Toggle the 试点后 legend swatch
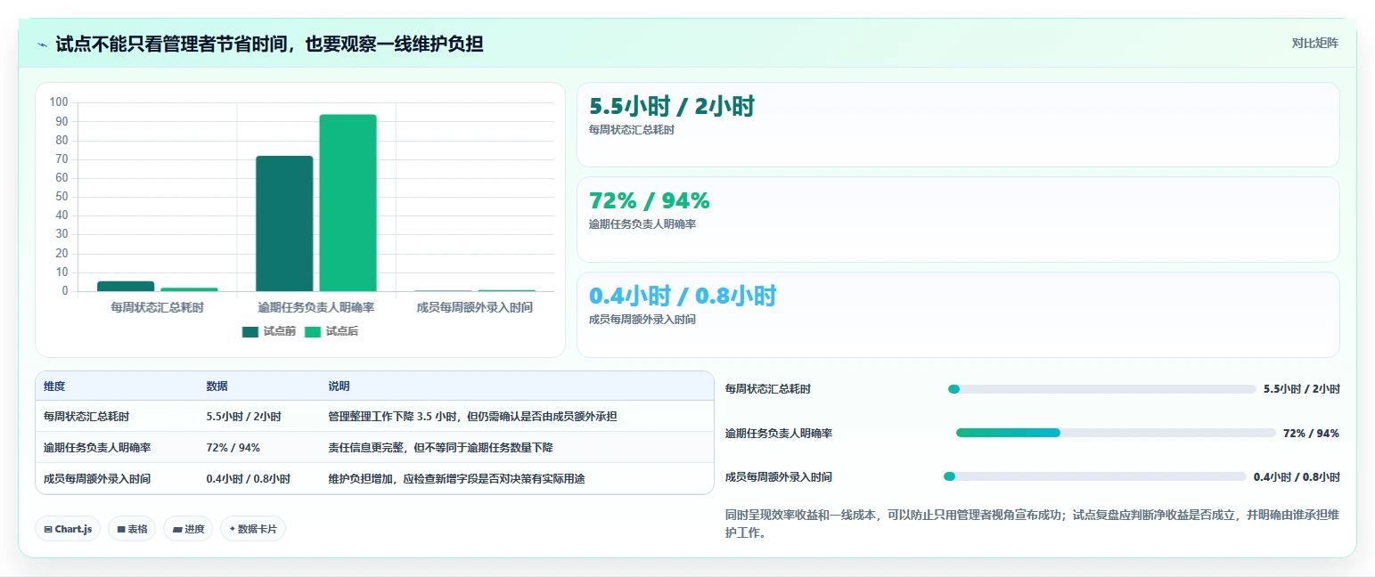This screenshot has height=577, width=1375. tap(313, 331)
